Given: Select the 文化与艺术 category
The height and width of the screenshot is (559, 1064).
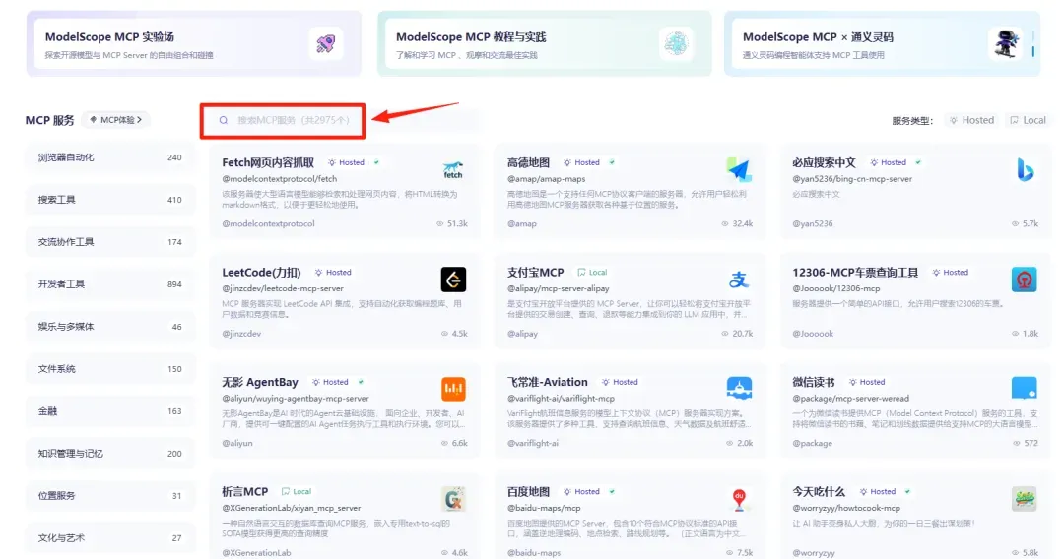Looking at the screenshot, I should tap(110, 538).
